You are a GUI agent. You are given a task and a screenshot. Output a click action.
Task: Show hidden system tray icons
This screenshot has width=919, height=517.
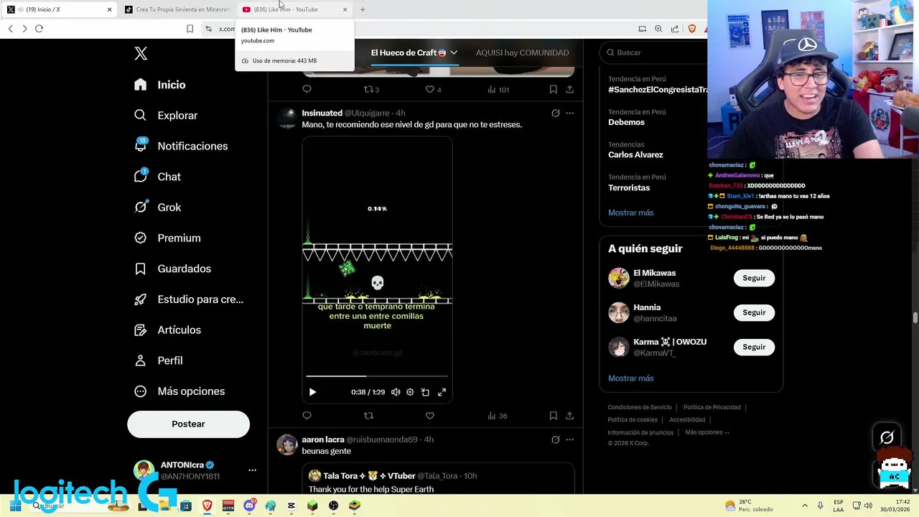pos(804,506)
